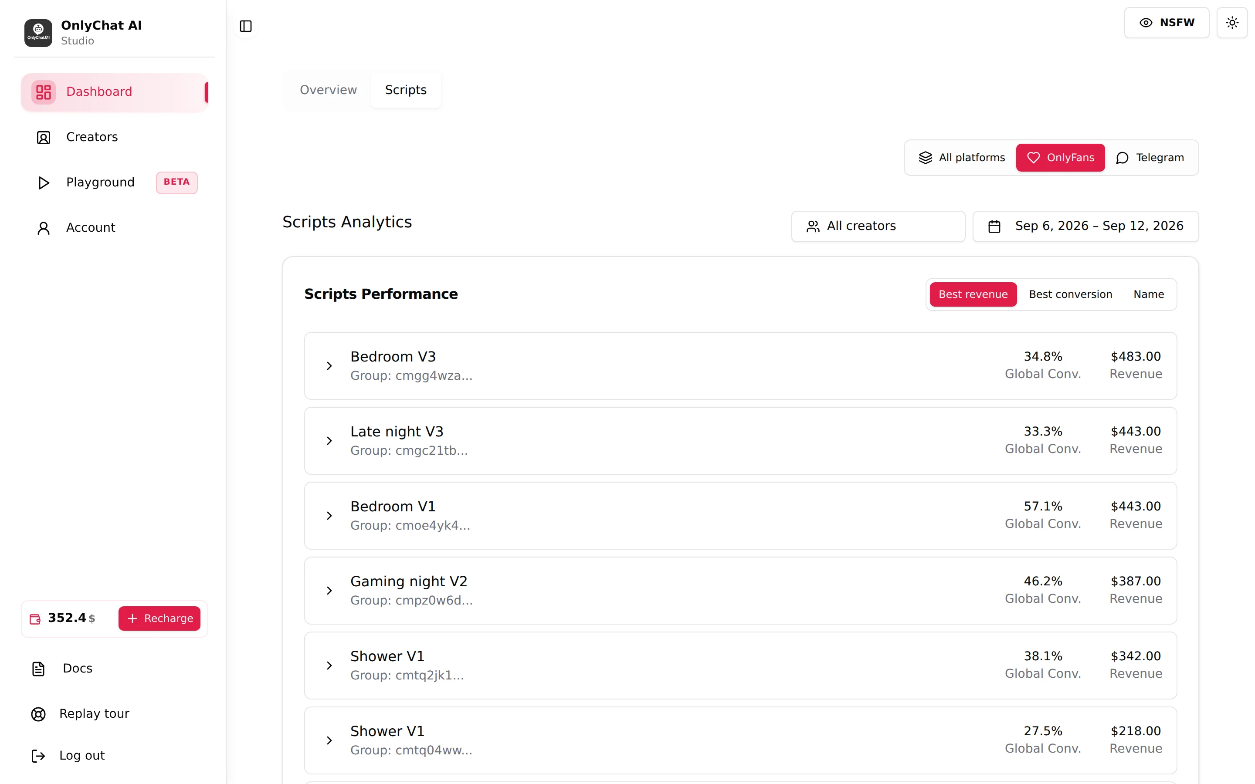
Task: Click Group: cmpz0w6d... text
Action: 411,601
